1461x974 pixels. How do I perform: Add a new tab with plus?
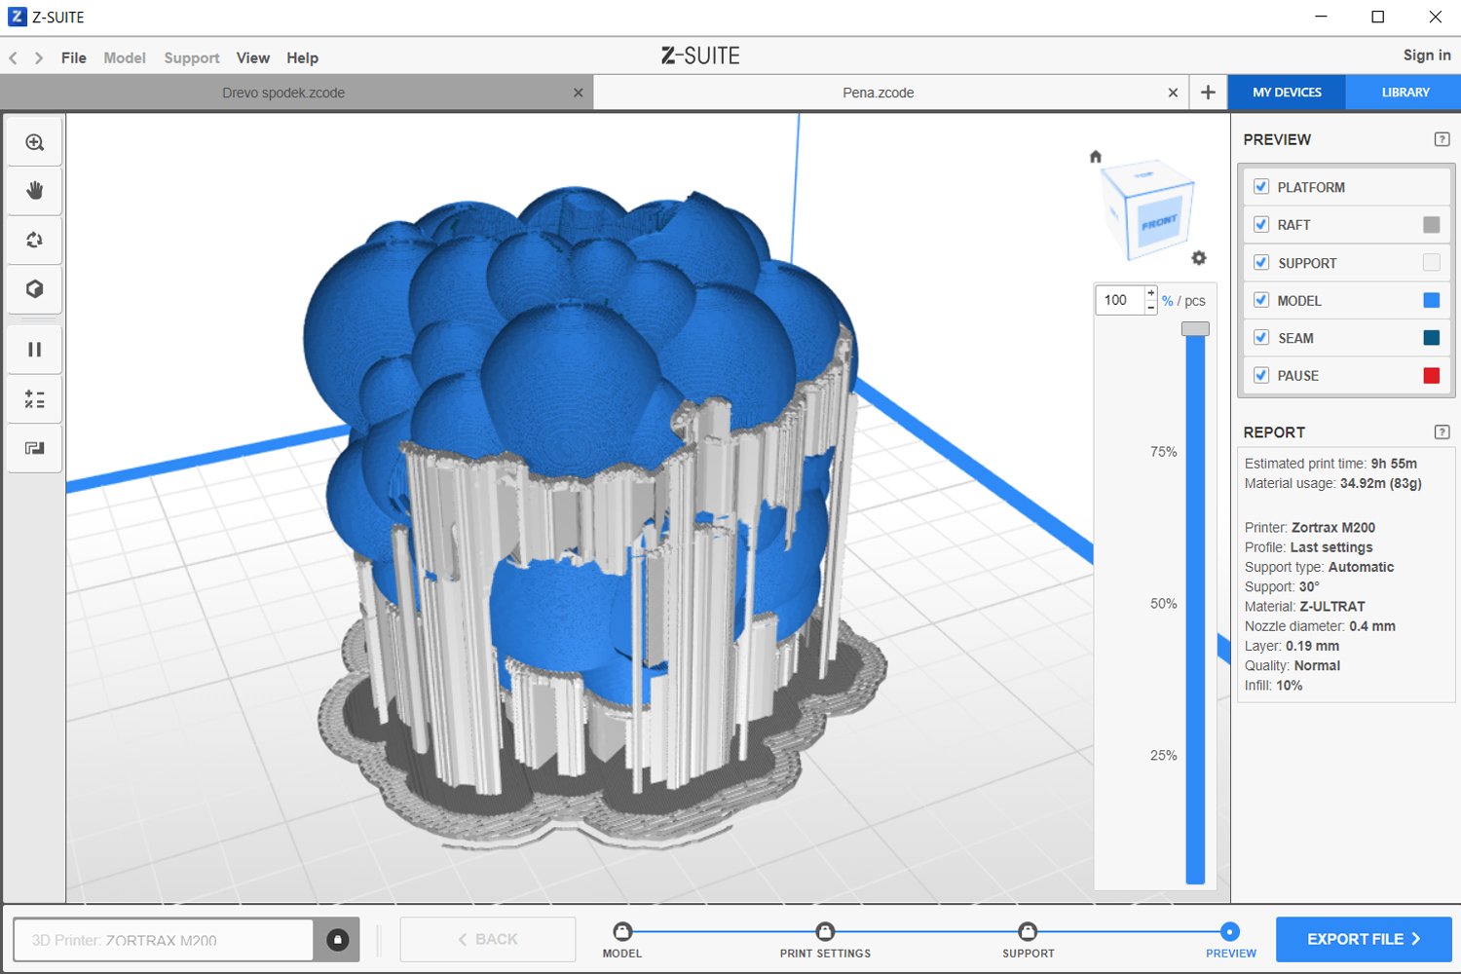point(1208,93)
